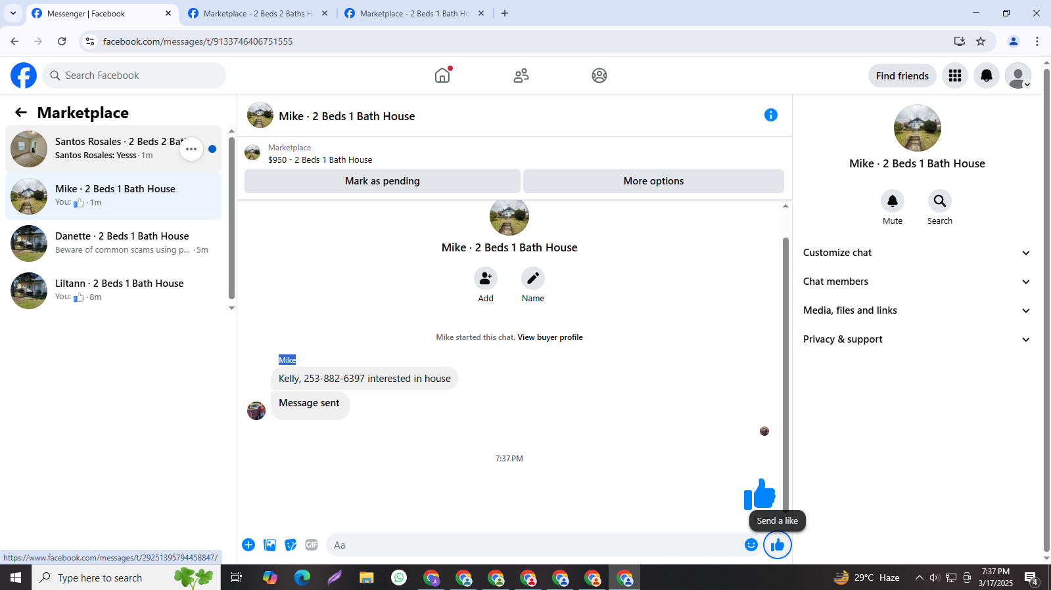Open Santos Rosales conversation
The height and width of the screenshot is (590, 1051).
pyautogui.click(x=113, y=149)
